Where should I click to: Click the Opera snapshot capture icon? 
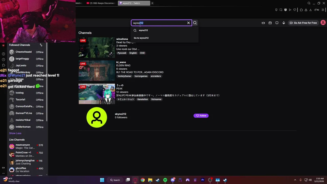[281, 10]
